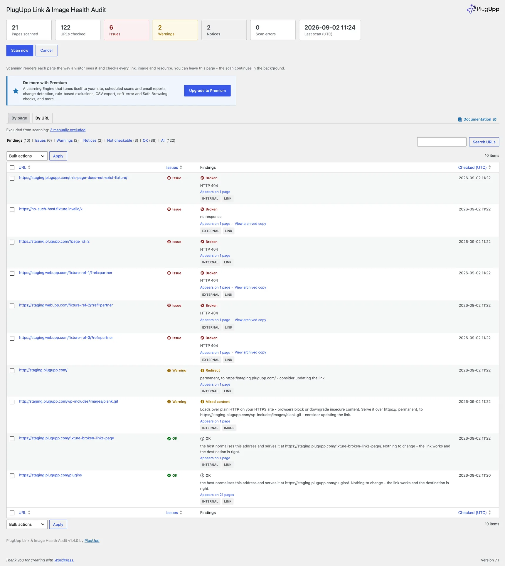Click sort arrows beside bottom Checked (UTC) header
This screenshot has width=505, height=566.
click(490, 513)
